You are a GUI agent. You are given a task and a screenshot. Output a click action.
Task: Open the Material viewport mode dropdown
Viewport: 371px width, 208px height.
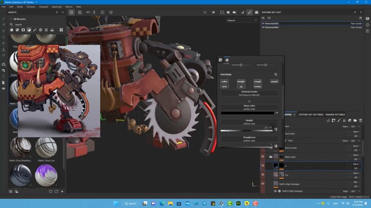[x=242, y=20]
